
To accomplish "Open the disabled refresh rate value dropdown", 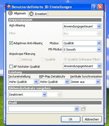I will coord(54,95).
